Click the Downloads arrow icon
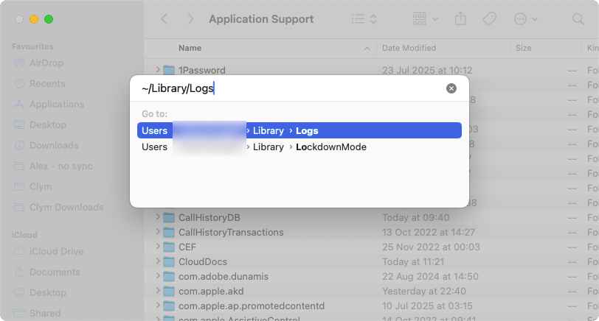 (19, 145)
